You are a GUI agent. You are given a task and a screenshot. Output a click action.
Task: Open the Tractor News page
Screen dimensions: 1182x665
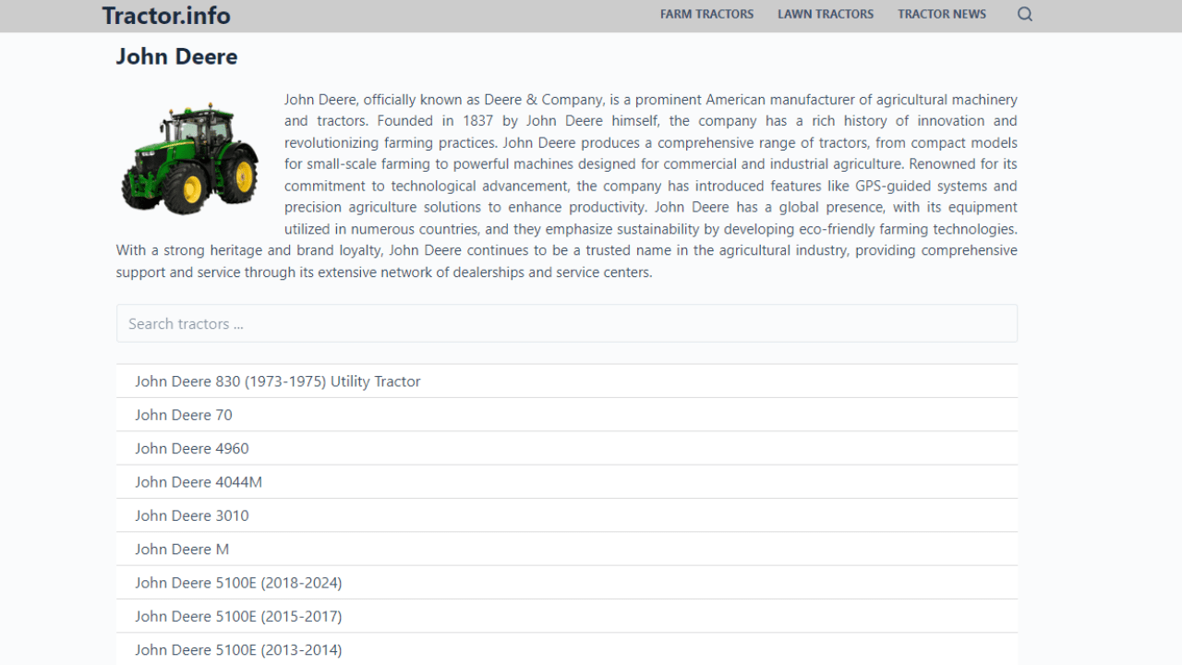coord(942,14)
